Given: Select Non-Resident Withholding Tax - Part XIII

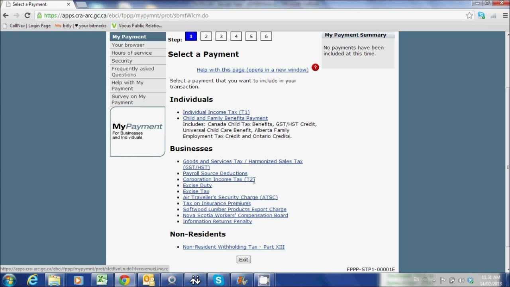Looking at the screenshot, I should 233,247.
